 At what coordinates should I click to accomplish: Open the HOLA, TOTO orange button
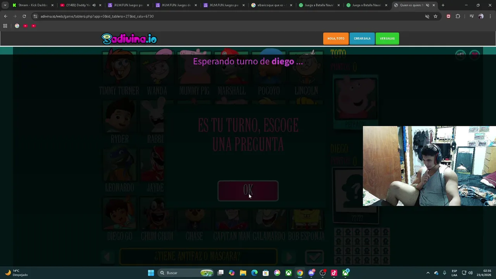[336, 38]
